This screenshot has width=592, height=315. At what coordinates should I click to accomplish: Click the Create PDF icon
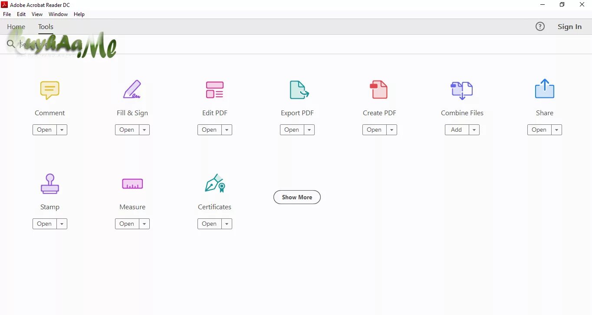(x=379, y=90)
